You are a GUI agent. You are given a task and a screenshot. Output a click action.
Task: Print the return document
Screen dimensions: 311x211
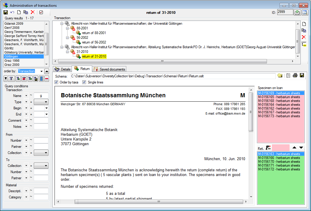295,76
